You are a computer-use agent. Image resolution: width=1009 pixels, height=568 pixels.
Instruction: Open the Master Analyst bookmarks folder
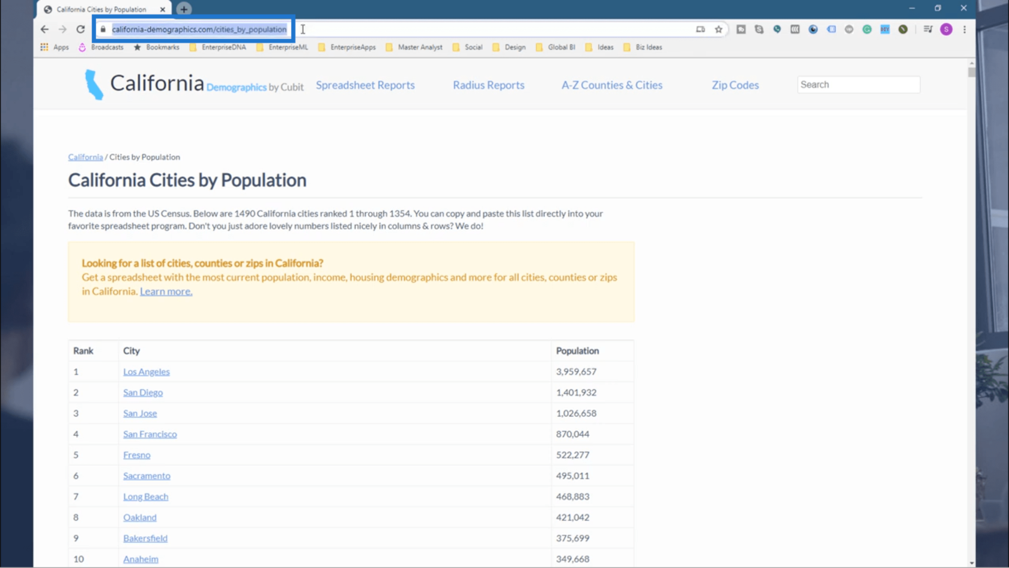414,47
